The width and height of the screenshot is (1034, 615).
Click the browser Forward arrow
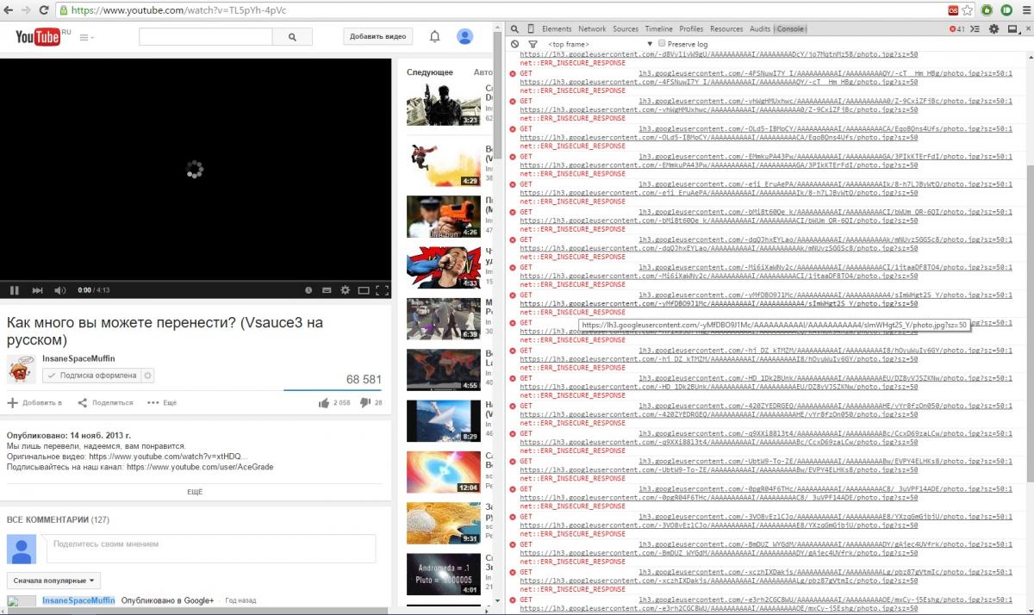point(27,10)
